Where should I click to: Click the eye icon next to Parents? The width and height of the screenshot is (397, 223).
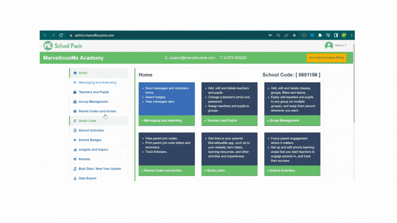[75, 159]
